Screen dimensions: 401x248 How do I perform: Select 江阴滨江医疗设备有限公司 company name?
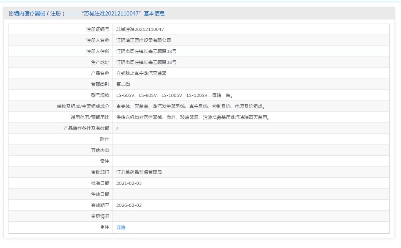pyautogui.click(x=144, y=40)
